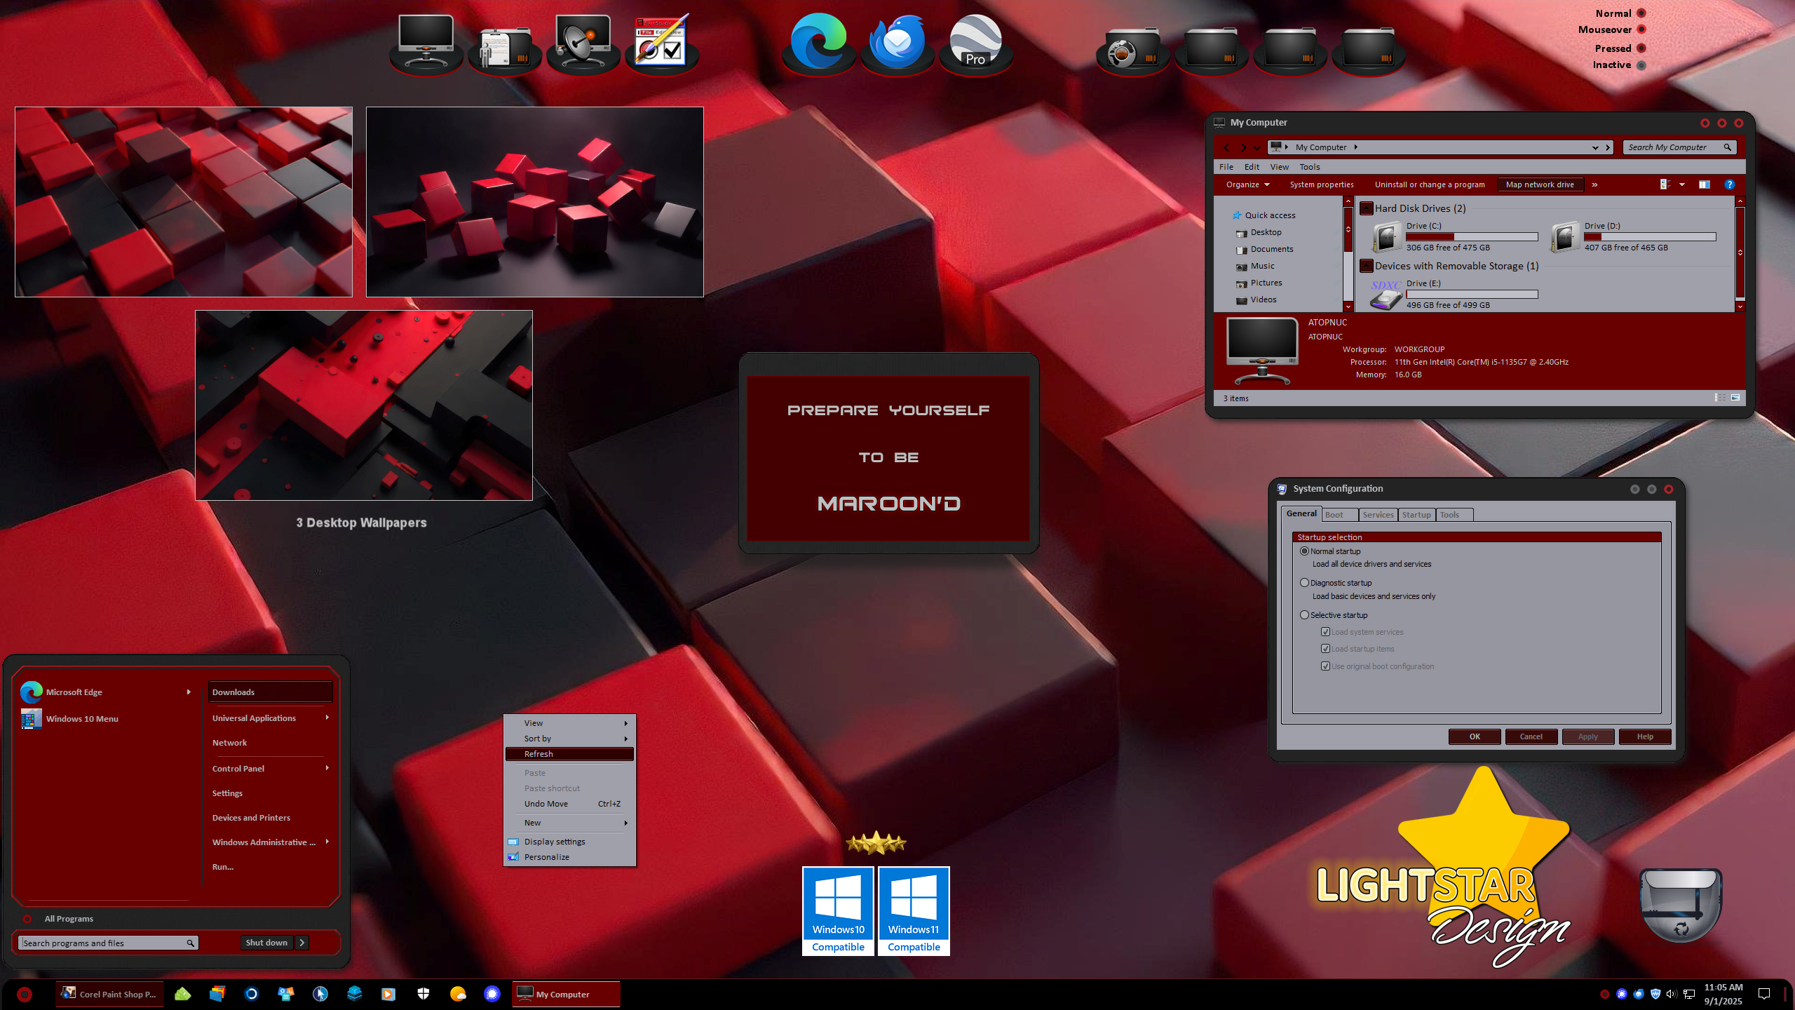The height and width of the screenshot is (1010, 1795).
Task: Open Downloads in the start menu
Action: (x=270, y=692)
